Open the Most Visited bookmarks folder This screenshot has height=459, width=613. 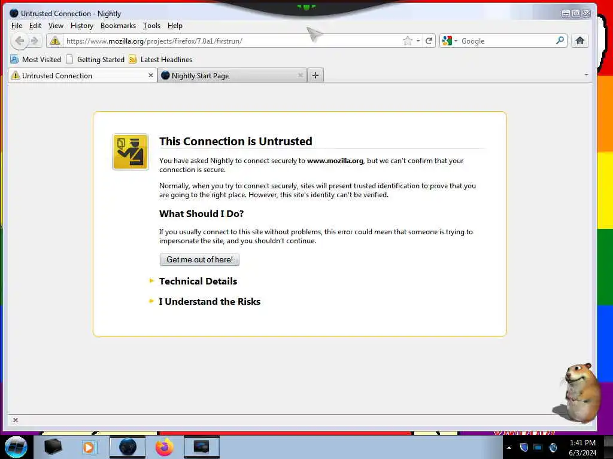[x=35, y=59]
